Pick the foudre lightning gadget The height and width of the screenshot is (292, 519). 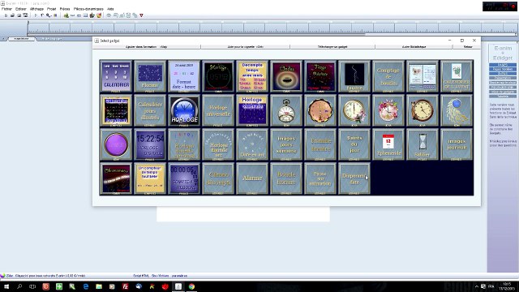354,76
